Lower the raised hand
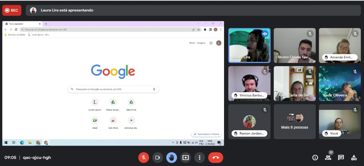This screenshot has height=166, width=364. (172, 157)
